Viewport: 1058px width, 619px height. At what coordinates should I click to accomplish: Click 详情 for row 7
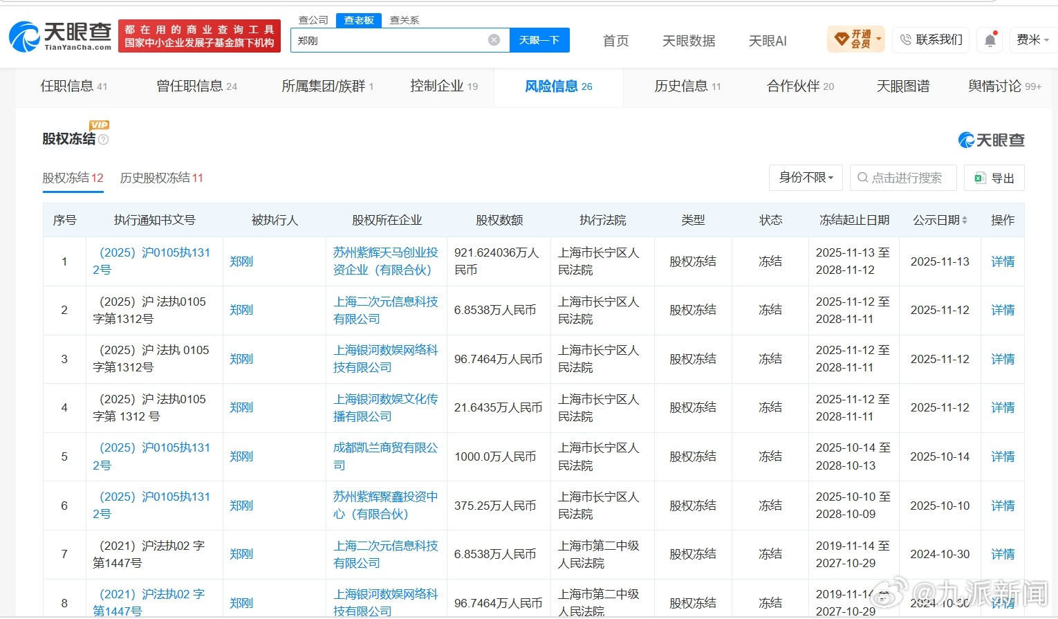pos(1003,554)
